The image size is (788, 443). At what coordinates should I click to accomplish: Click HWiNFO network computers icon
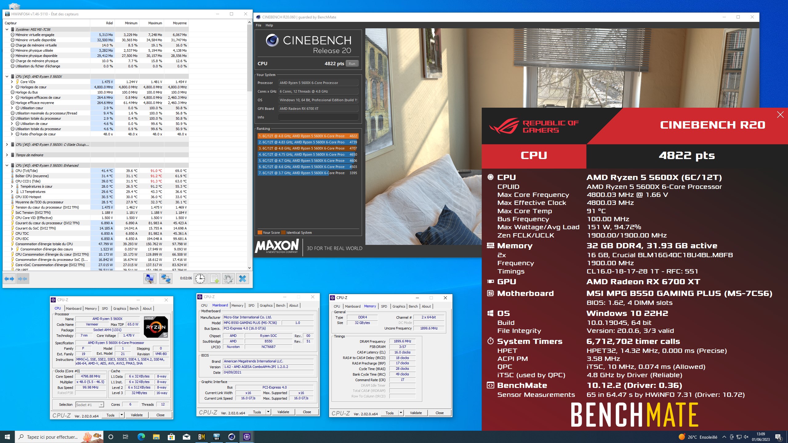coord(166,279)
